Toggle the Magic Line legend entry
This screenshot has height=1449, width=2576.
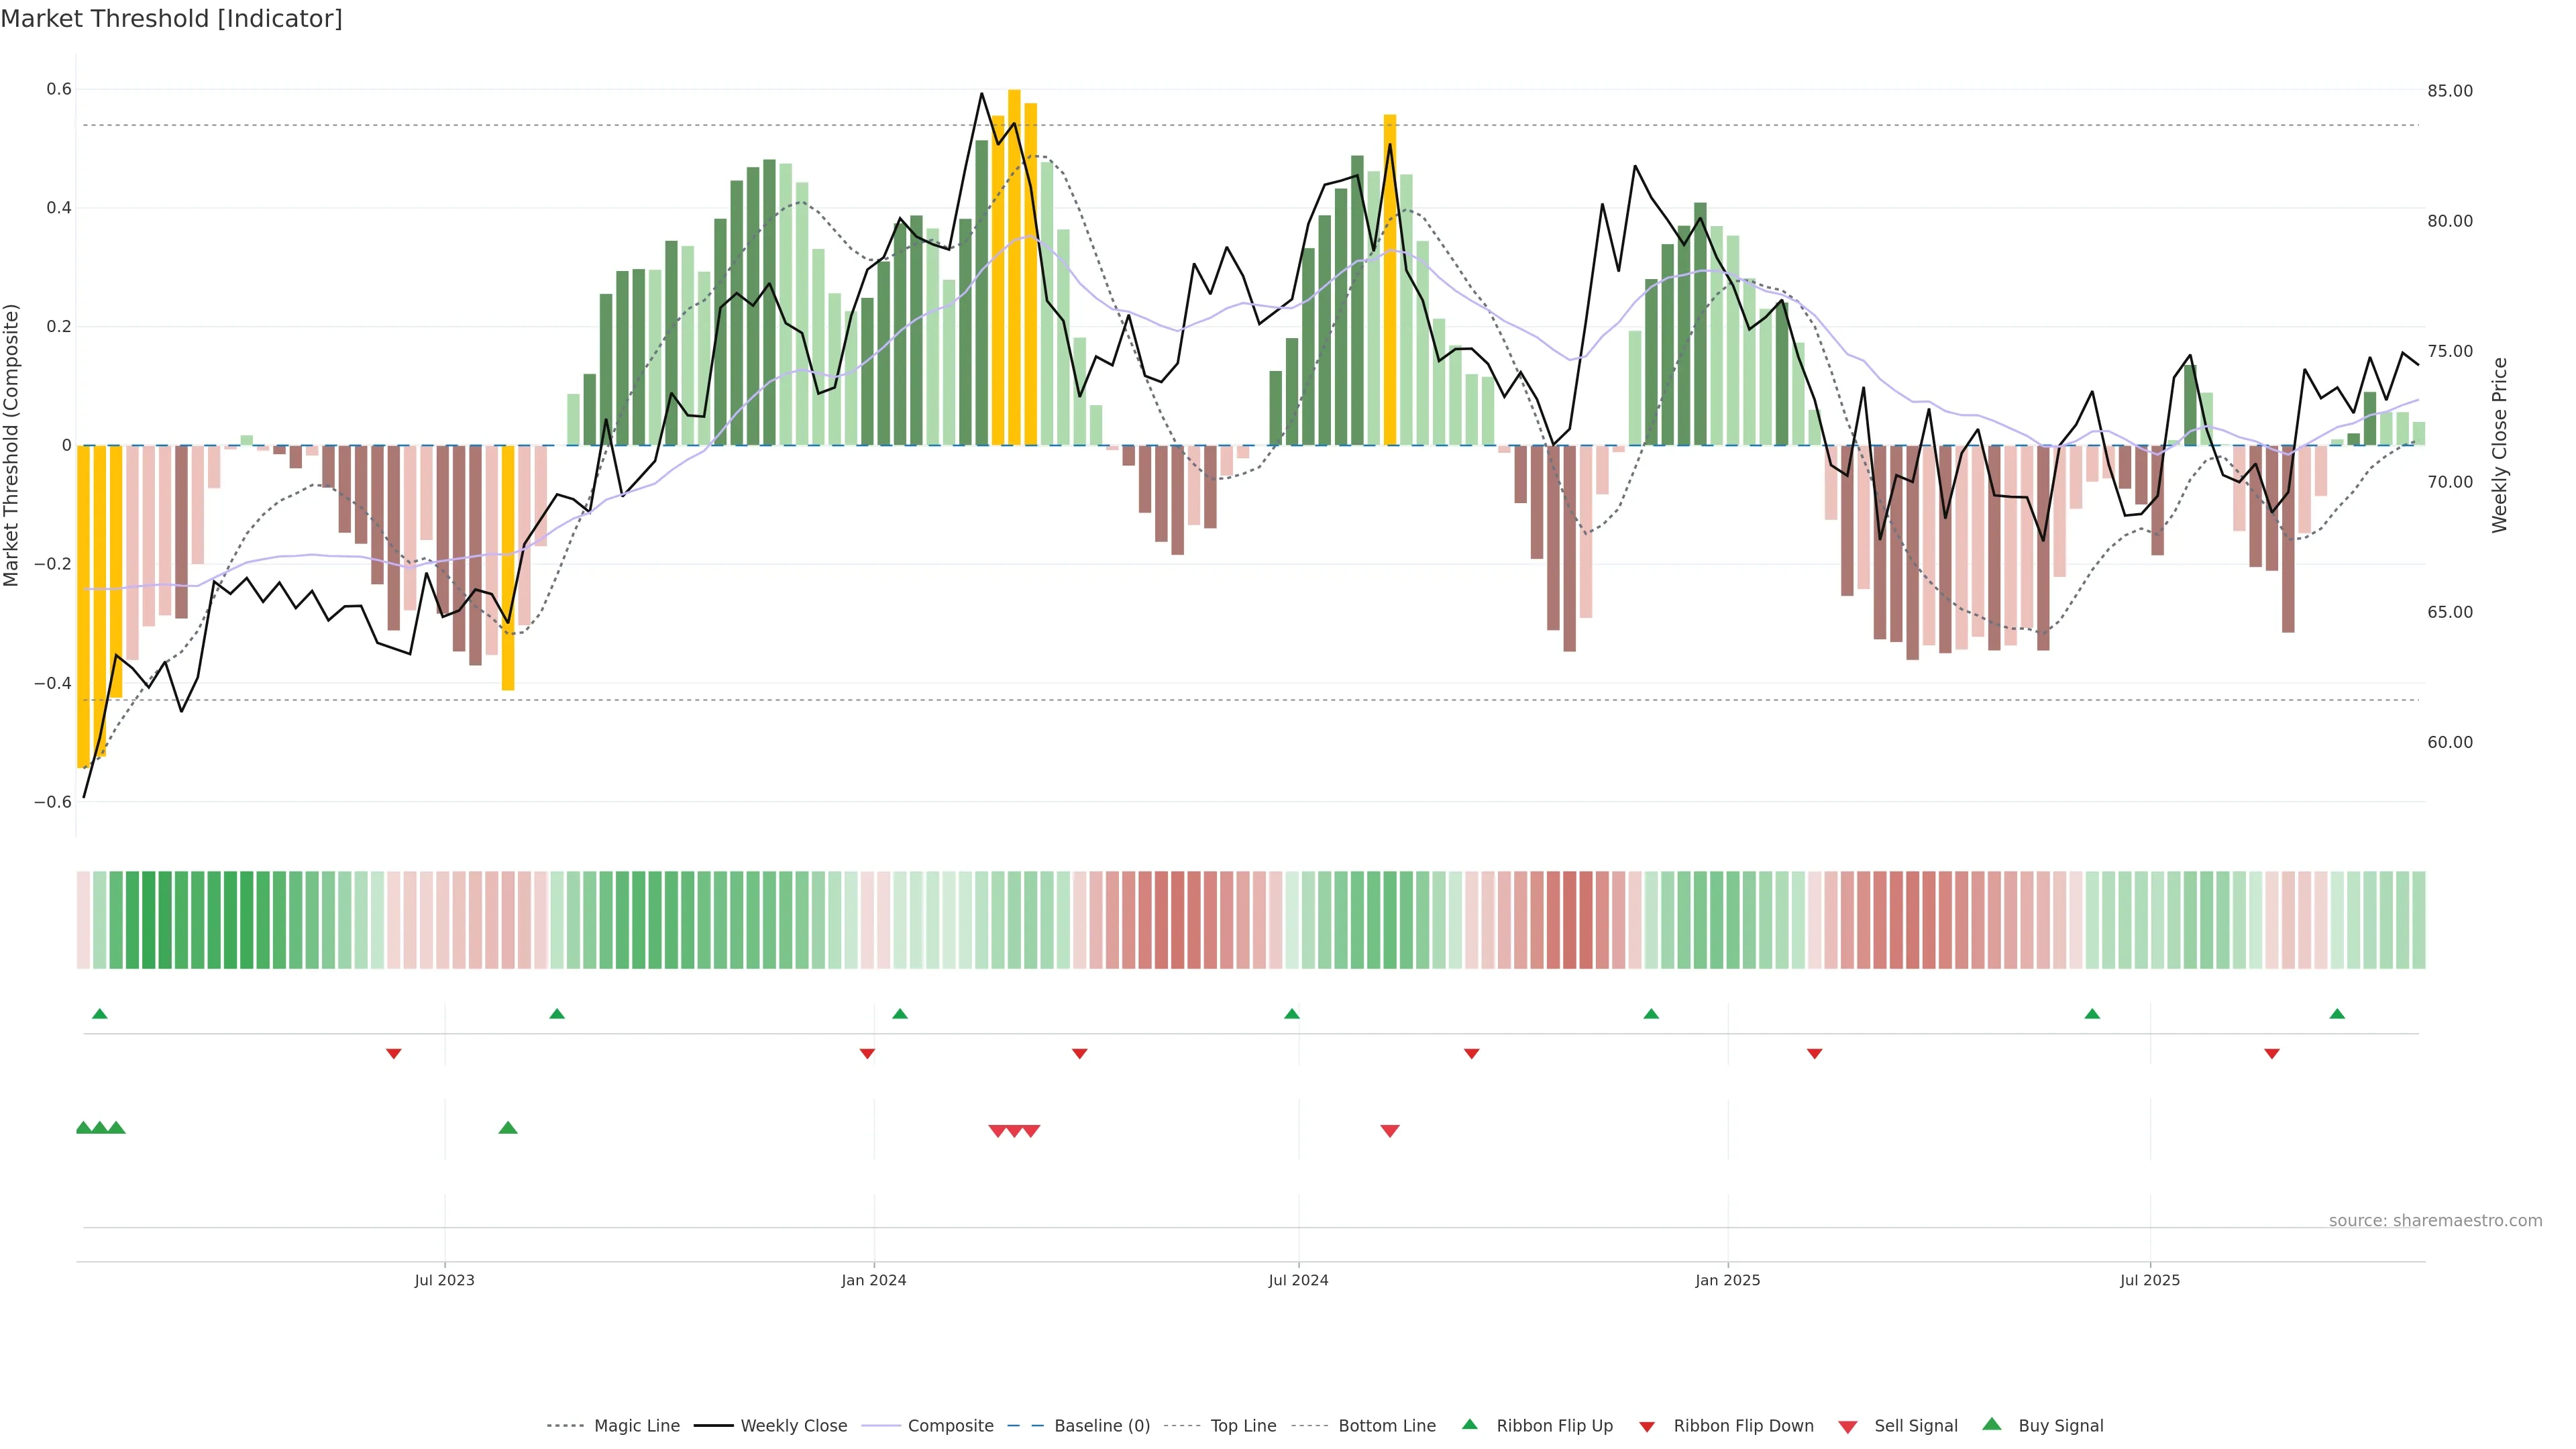coord(636,1426)
